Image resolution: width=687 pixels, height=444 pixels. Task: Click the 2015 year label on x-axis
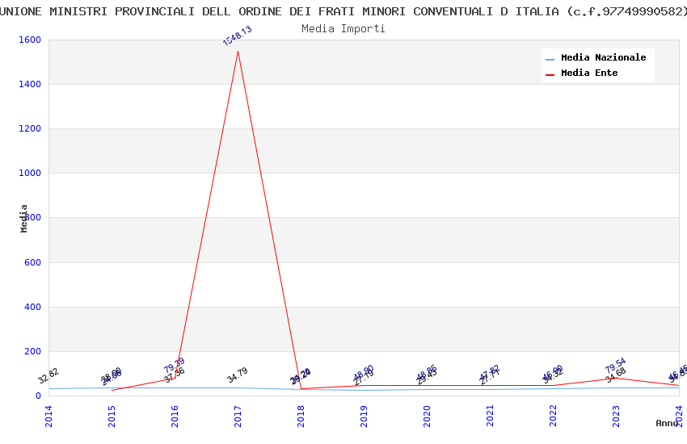(112, 416)
